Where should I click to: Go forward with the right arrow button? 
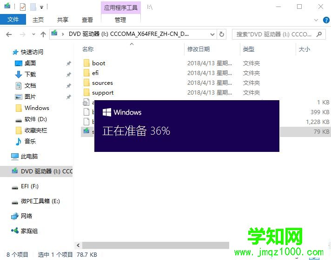pos(22,34)
